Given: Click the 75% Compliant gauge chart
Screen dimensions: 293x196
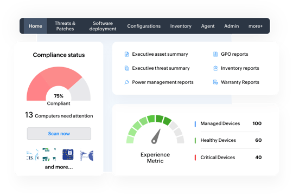Looking at the screenshot, I should (59, 84).
